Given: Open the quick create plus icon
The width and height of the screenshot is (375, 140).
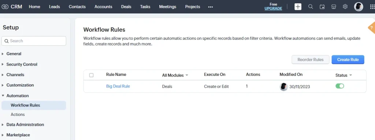Looking at the screenshot, I should 298,7.
